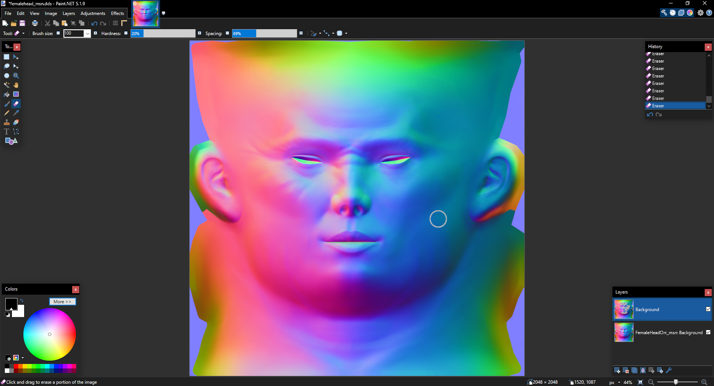
Task: Select the Zoom tool in Tools panel
Action: pyautogui.click(x=16, y=75)
